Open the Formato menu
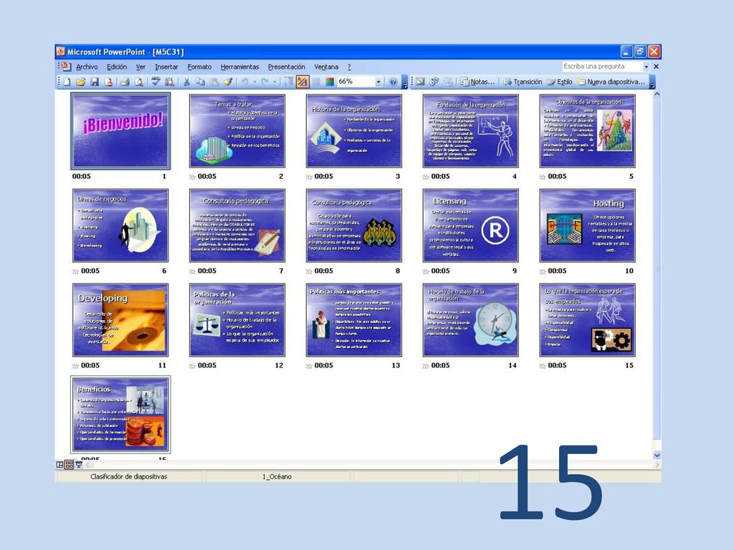Image resolution: width=734 pixels, height=550 pixels. coord(199,67)
